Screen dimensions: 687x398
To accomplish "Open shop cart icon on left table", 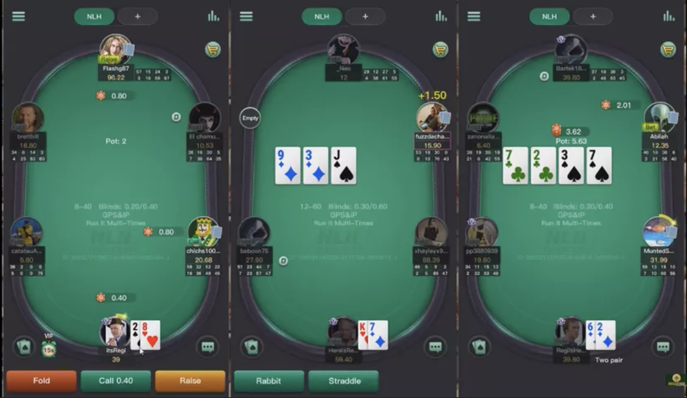I will [x=213, y=50].
